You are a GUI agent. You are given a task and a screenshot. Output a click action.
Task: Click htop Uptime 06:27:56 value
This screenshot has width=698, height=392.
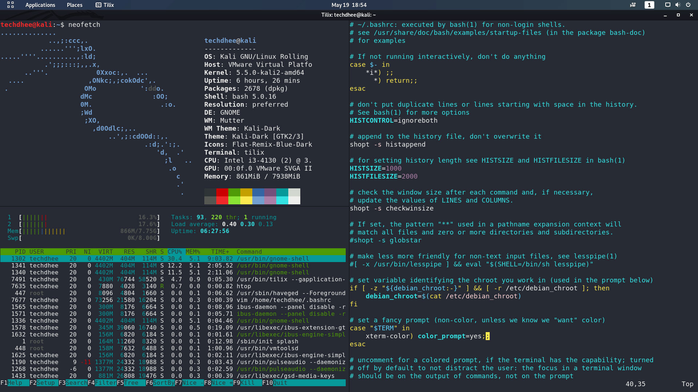[215, 231]
